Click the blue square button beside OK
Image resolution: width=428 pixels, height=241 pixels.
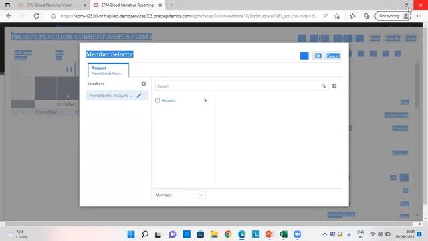304,56
